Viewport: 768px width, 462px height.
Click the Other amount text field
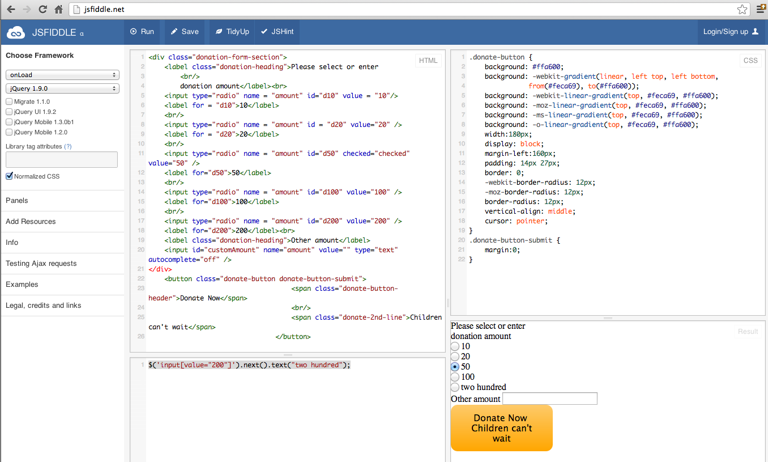click(549, 399)
